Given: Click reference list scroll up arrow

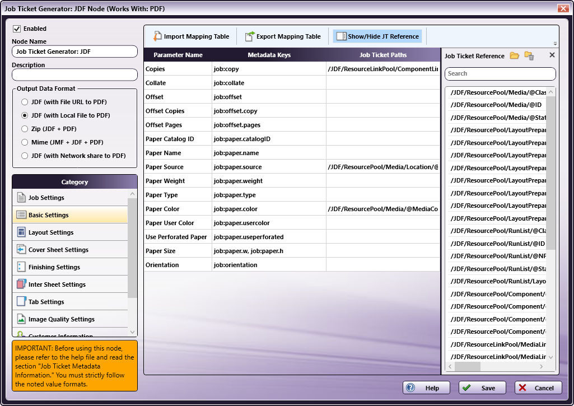Looking at the screenshot, I should pyautogui.click(x=550, y=92).
